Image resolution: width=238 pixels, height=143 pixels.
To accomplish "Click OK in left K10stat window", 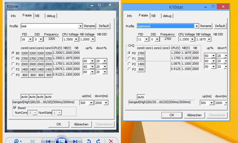I will (x=59, y=124).
